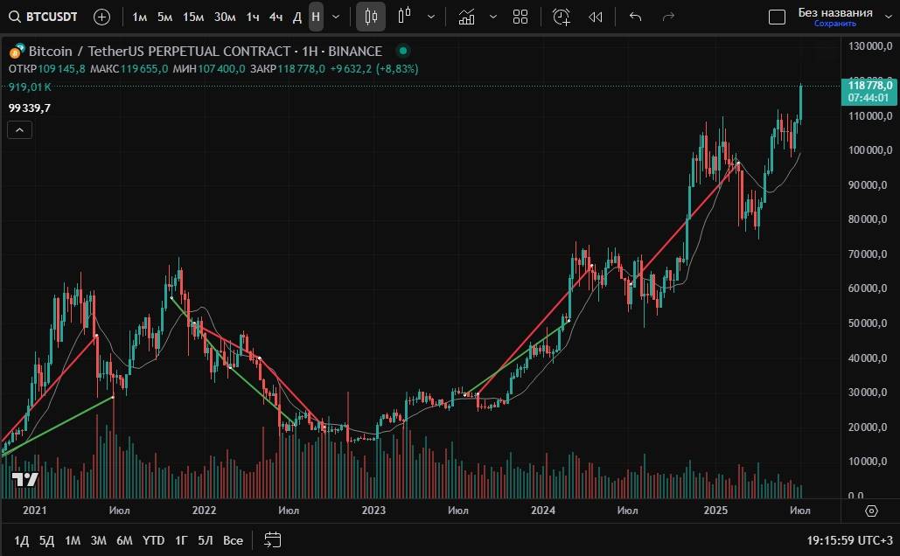Open the bar replay rewind icon

596,17
